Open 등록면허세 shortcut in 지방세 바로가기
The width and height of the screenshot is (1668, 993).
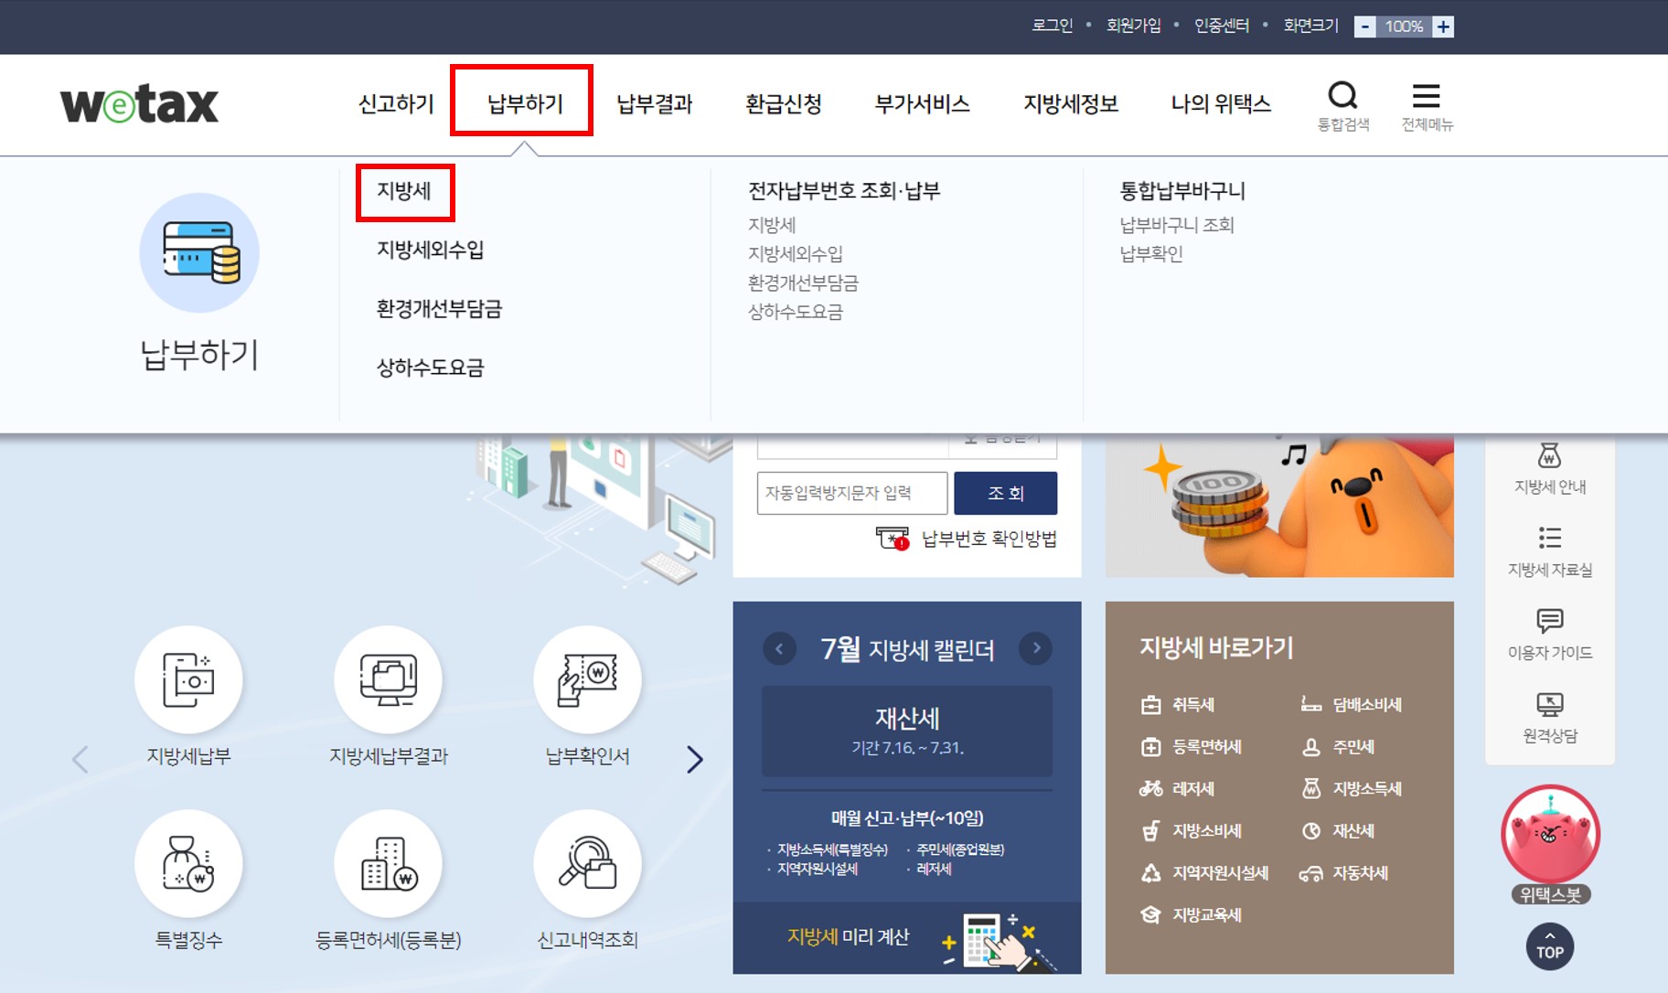pos(1192,747)
